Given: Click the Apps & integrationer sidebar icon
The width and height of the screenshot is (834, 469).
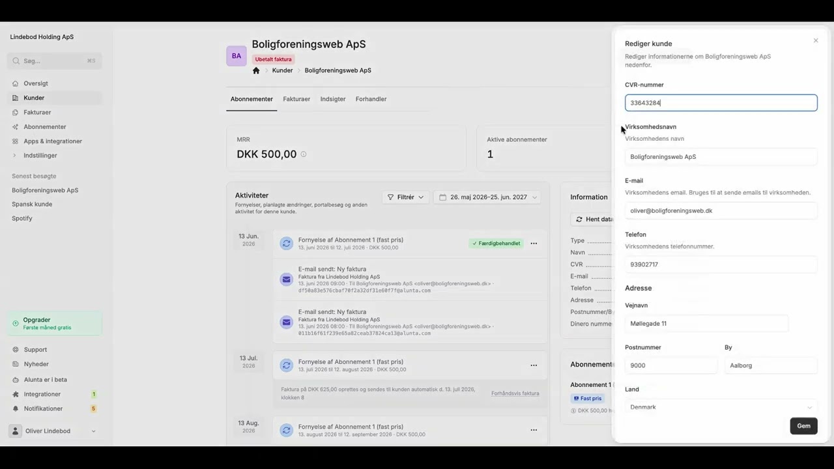Looking at the screenshot, I should pos(16,141).
